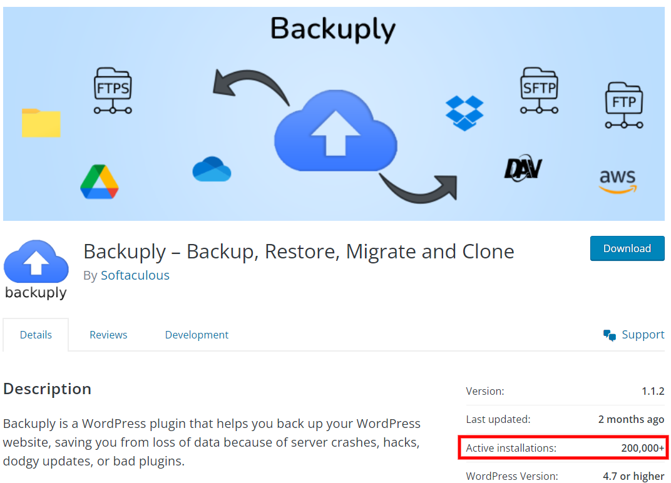Screen dimensions: 671x483
Task: Click the Dropbox logo icon
Action: tap(464, 113)
